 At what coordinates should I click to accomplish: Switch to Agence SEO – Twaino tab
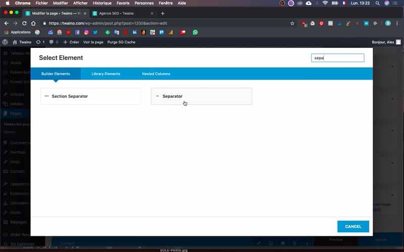click(117, 14)
